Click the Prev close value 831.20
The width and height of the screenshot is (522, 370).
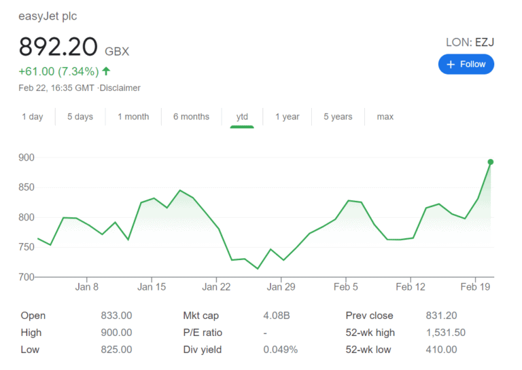441,315
